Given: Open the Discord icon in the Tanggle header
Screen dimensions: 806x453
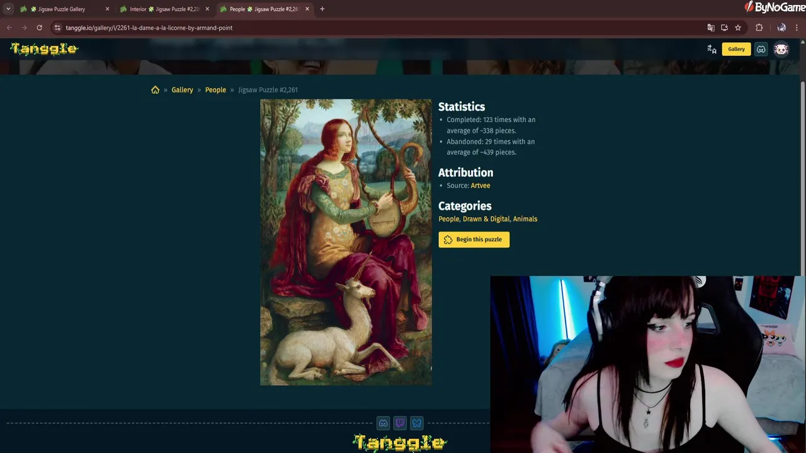Looking at the screenshot, I should point(761,49).
